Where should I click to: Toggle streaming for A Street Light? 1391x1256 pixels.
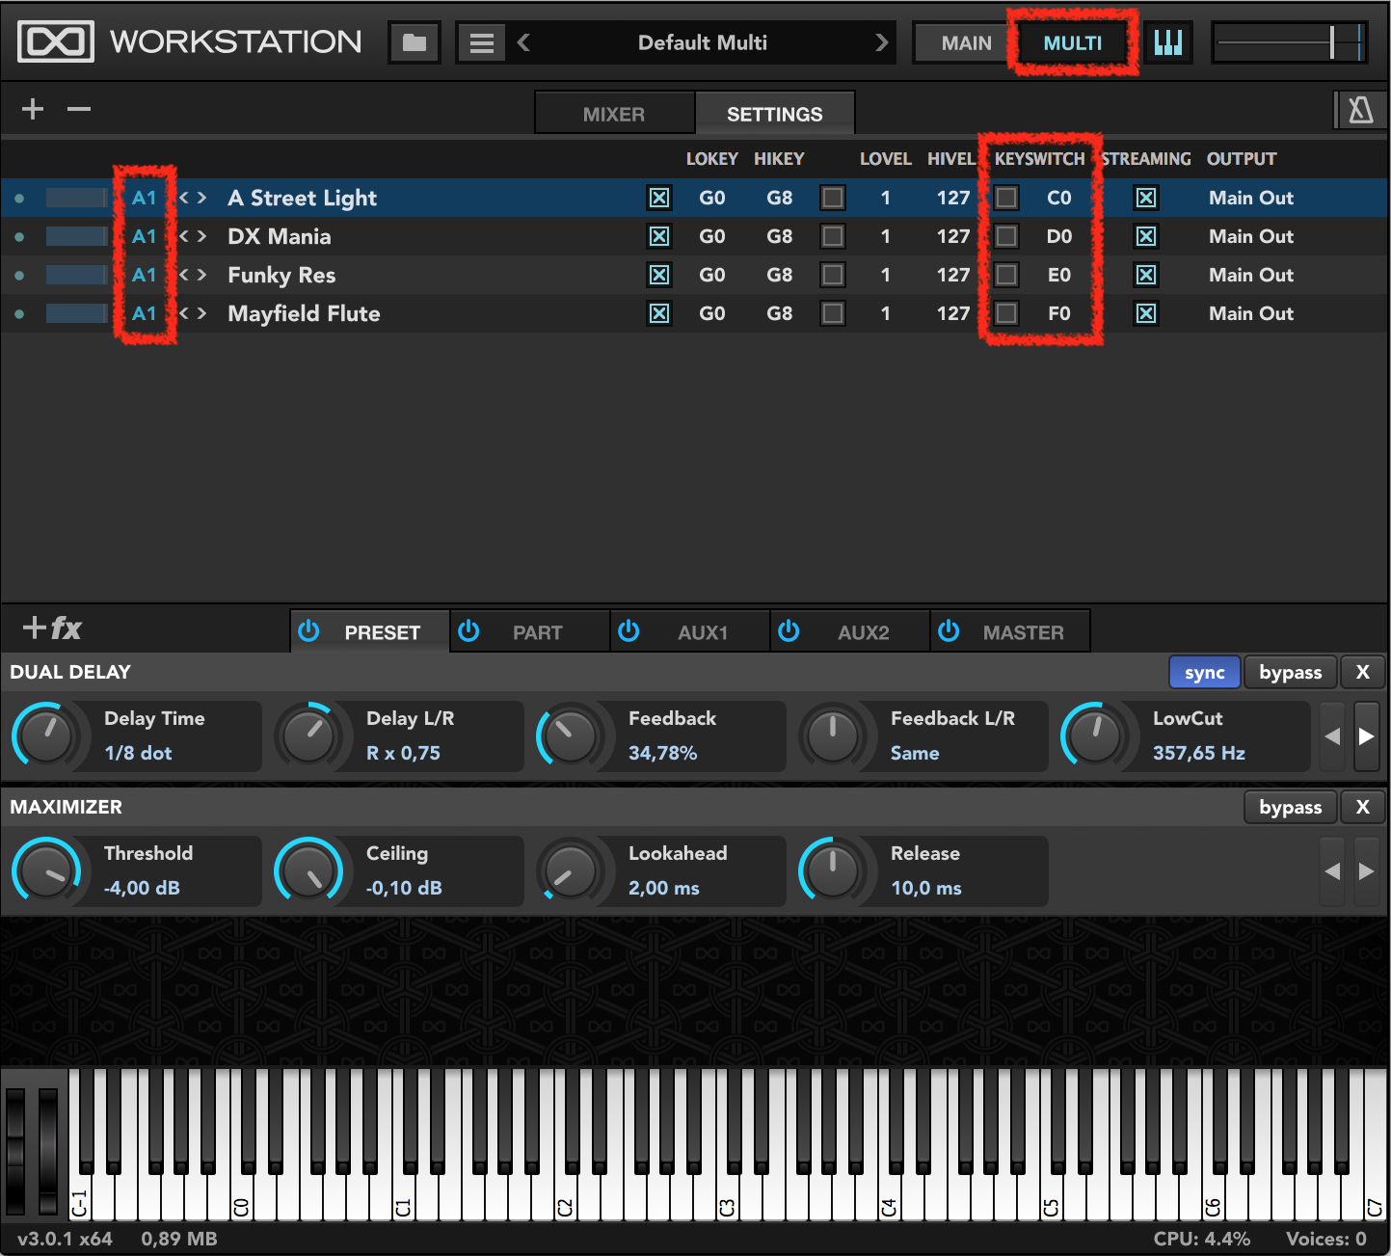click(x=1146, y=198)
